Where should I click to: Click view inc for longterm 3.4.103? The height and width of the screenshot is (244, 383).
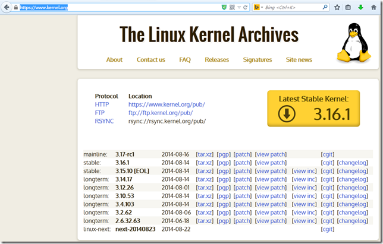coord(304,204)
